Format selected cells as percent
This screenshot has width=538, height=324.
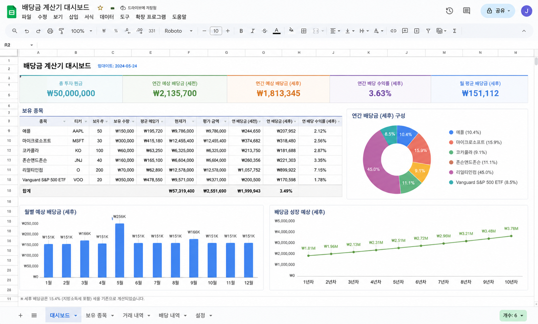pyautogui.click(x=116, y=31)
